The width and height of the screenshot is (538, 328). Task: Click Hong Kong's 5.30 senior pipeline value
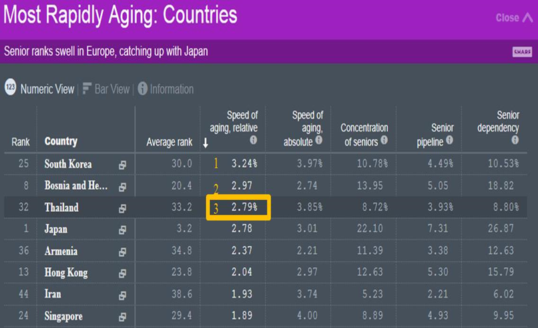[x=438, y=272]
